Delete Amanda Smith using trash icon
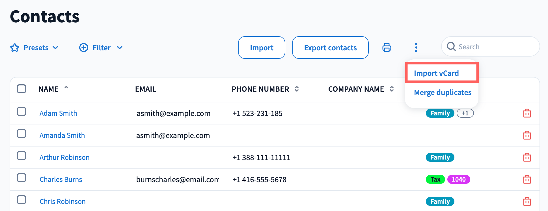Viewport: 548px width, 211px height. (527, 135)
